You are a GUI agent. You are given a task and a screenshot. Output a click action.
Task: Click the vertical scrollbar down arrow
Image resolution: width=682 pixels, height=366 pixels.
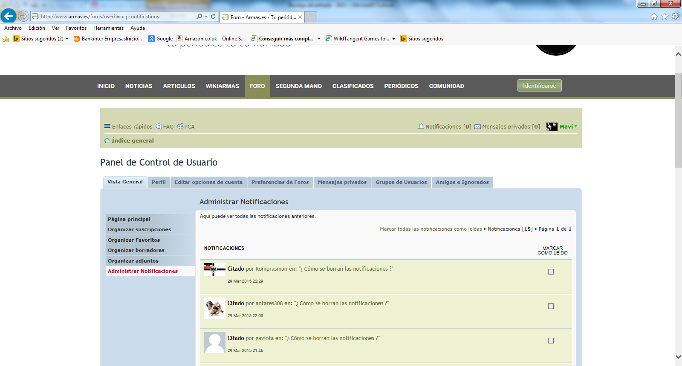tap(678, 357)
